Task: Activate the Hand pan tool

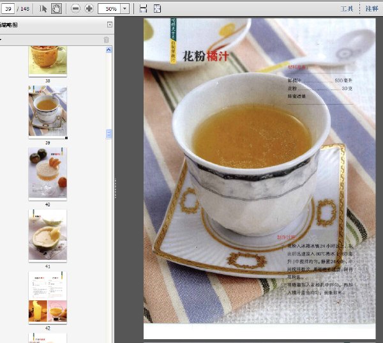Action: pos(56,9)
